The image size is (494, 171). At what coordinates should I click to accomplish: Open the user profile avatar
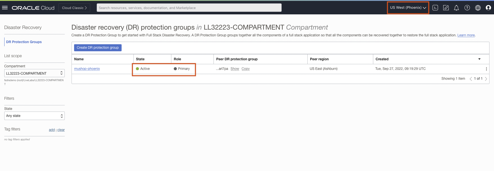pos(488,8)
